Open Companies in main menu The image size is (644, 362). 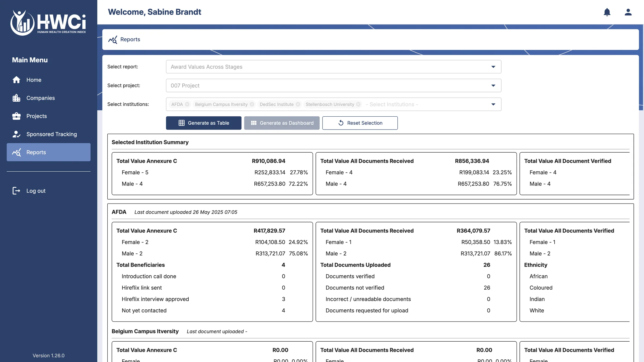tap(49, 98)
